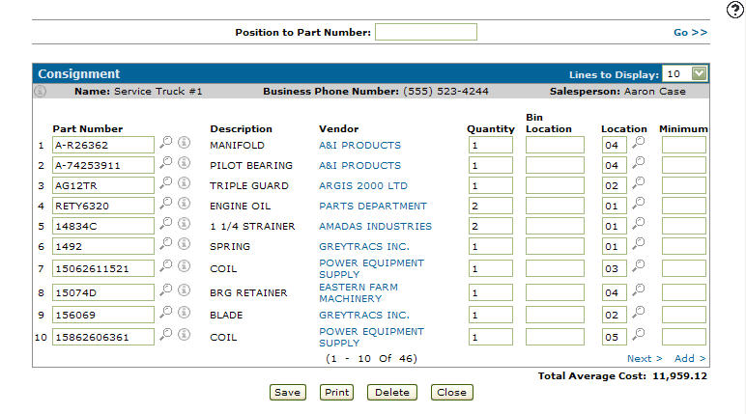
Task: Expand the Lines to Display dropdown
Action: 699,73
